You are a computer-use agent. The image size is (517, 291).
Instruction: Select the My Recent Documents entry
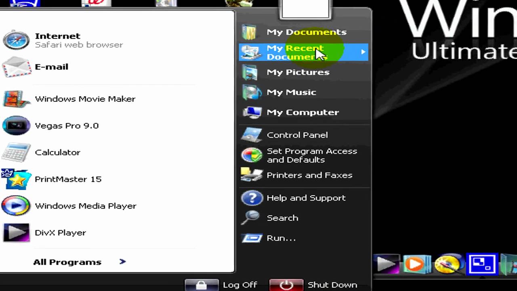tap(303, 52)
